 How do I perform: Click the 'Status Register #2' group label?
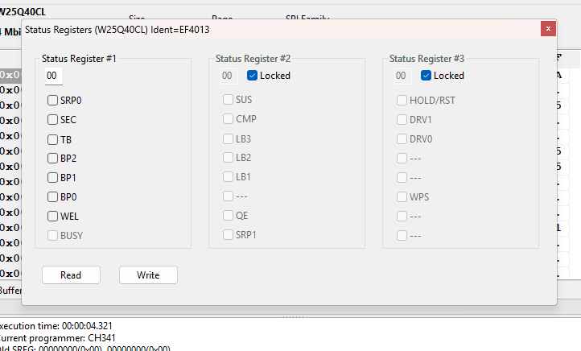tap(253, 59)
